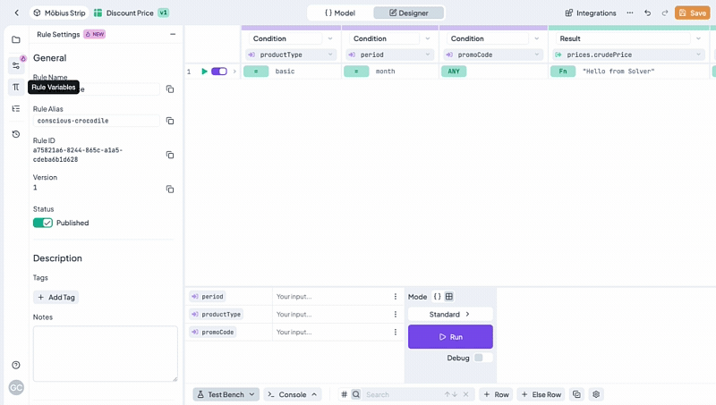716x405 pixels.
Task: Click the undo arrow in top bar
Action: [647, 13]
